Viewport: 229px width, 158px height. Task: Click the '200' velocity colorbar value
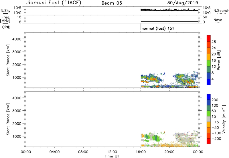[215, 100]
